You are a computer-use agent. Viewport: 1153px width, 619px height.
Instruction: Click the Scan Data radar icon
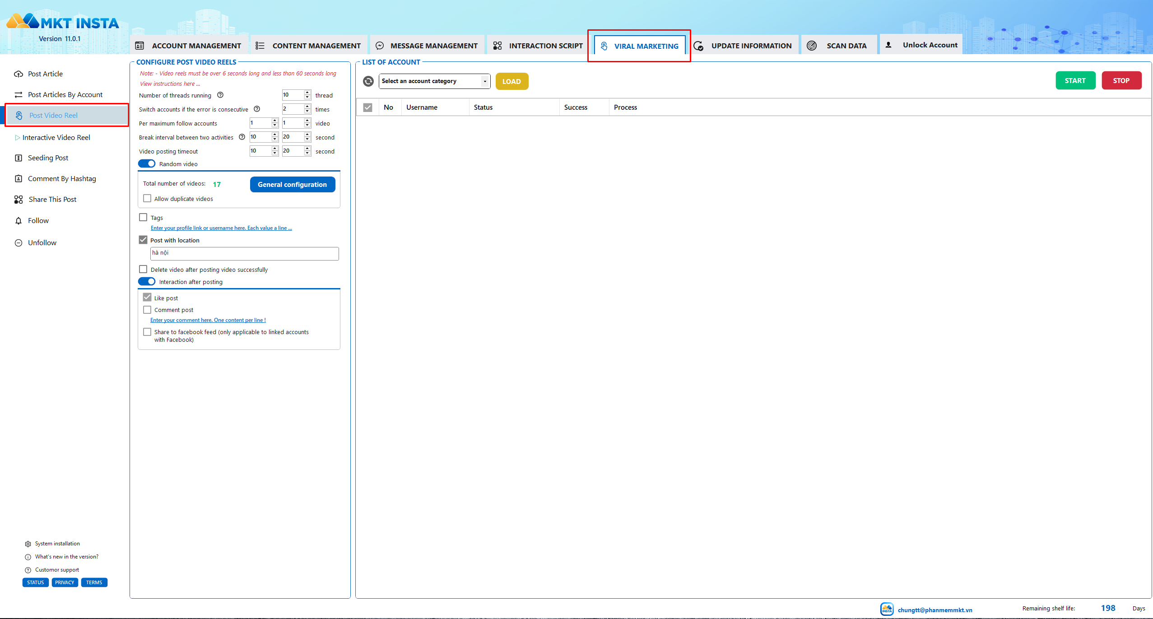(x=812, y=46)
